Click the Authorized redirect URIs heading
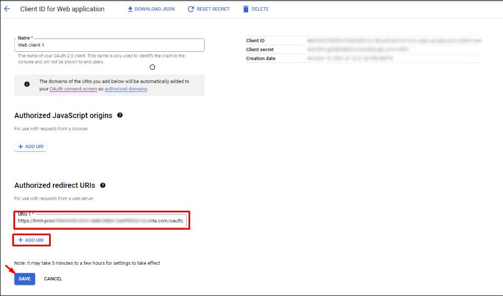Image resolution: width=503 pixels, height=296 pixels. 55,186
